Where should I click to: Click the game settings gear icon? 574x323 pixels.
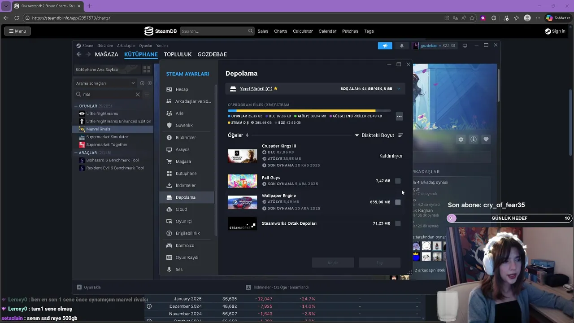point(461,140)
